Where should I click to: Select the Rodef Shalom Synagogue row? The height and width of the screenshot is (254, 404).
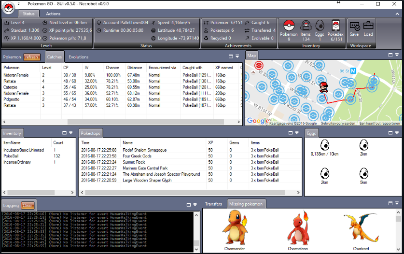(x=190, y=150)
